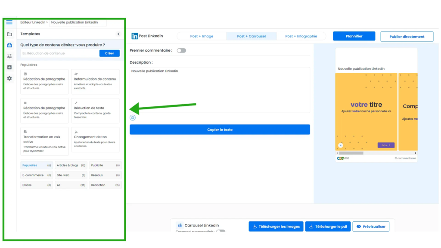Click the sliders icon beside Carrousel Linkedin

tap(180, 225)
